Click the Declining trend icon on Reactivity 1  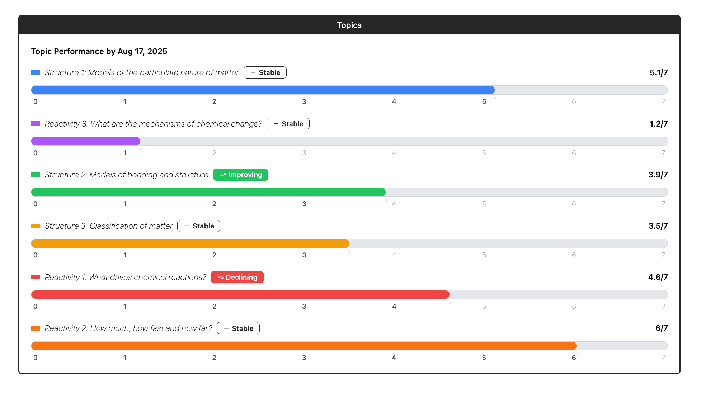coord(220,277)
